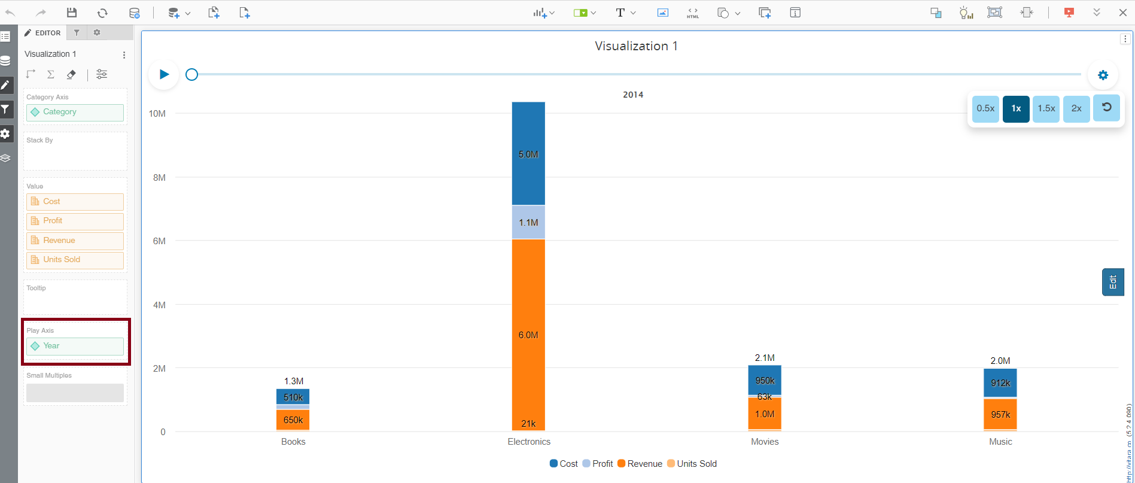The height and width of the screenshot is (483, 1135).
Task: Open the text box dropdown in the toolbar
Action: (632, 13)
